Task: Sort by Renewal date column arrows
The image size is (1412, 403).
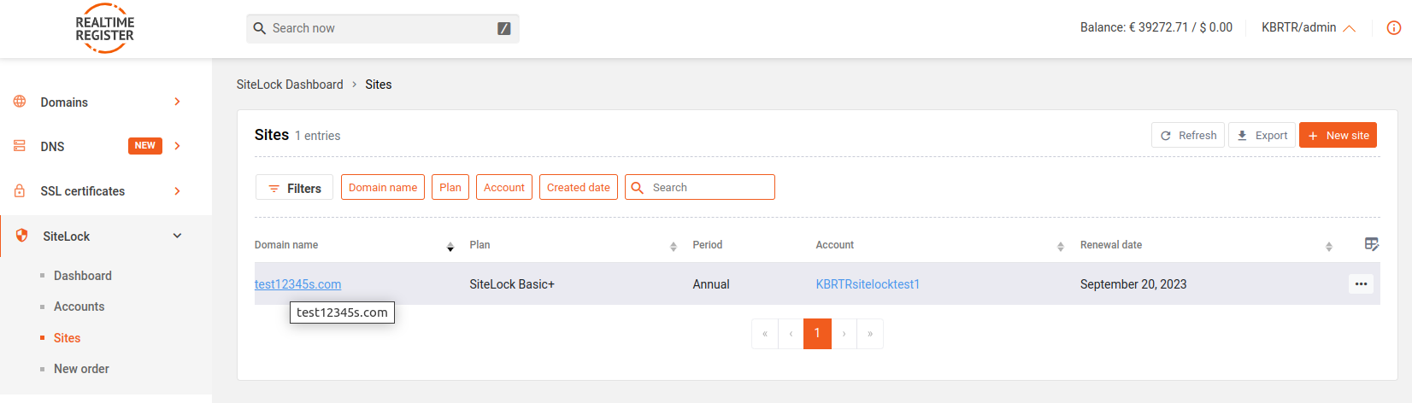Action: [1329, 247]
